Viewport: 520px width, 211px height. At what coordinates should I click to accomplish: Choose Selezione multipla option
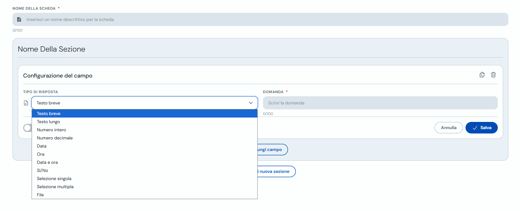coord(145,187)
